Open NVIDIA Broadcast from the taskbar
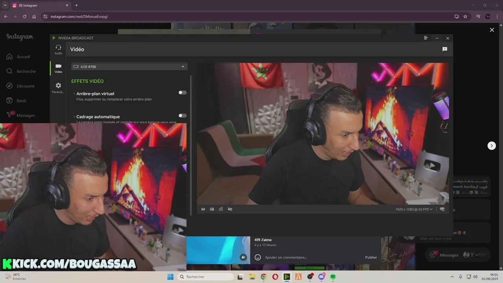503x283 pixels. pos(287,277)
